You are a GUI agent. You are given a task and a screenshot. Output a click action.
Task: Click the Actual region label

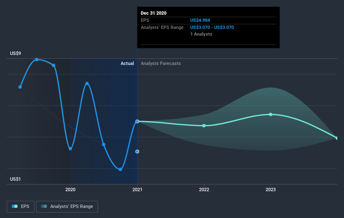[127, 63]
